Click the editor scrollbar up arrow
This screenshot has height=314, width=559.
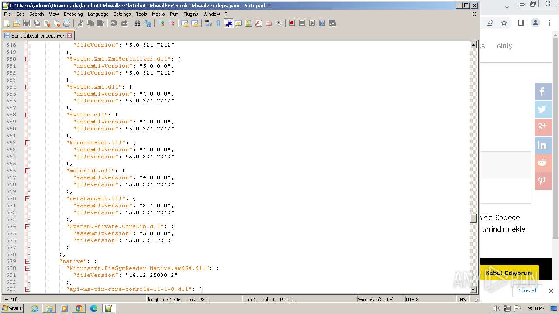pyautogui.click(x=473, y=45)
